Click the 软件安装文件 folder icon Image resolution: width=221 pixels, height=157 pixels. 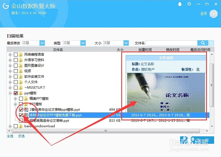20,77
